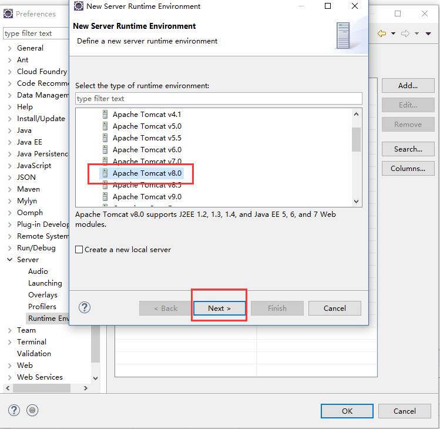The width and height of the screenshot is (440, 429).
Task: Select Terminal in the preferences tree
Action: coord(32,342)
